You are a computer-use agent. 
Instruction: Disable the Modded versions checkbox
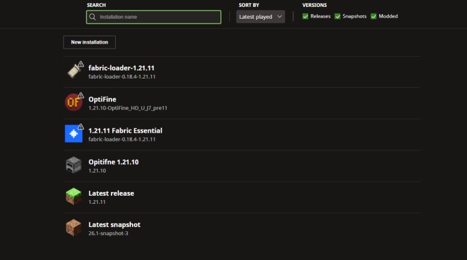click(x=374, y=16)
